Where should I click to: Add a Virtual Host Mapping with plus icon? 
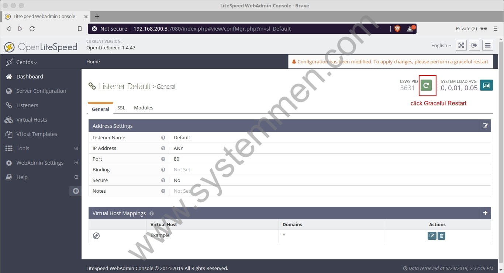tap(485, 213)
